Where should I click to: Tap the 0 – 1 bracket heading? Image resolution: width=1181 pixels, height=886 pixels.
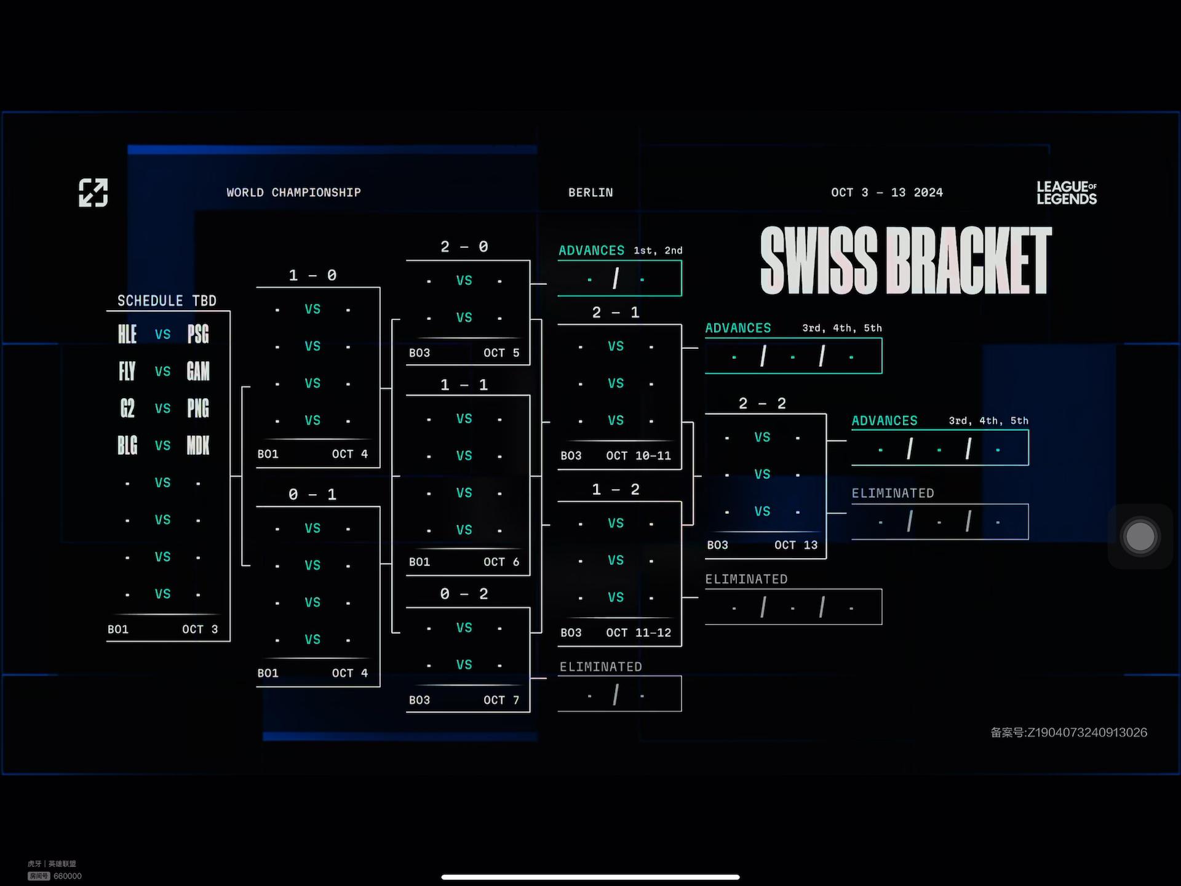(312, 494)
